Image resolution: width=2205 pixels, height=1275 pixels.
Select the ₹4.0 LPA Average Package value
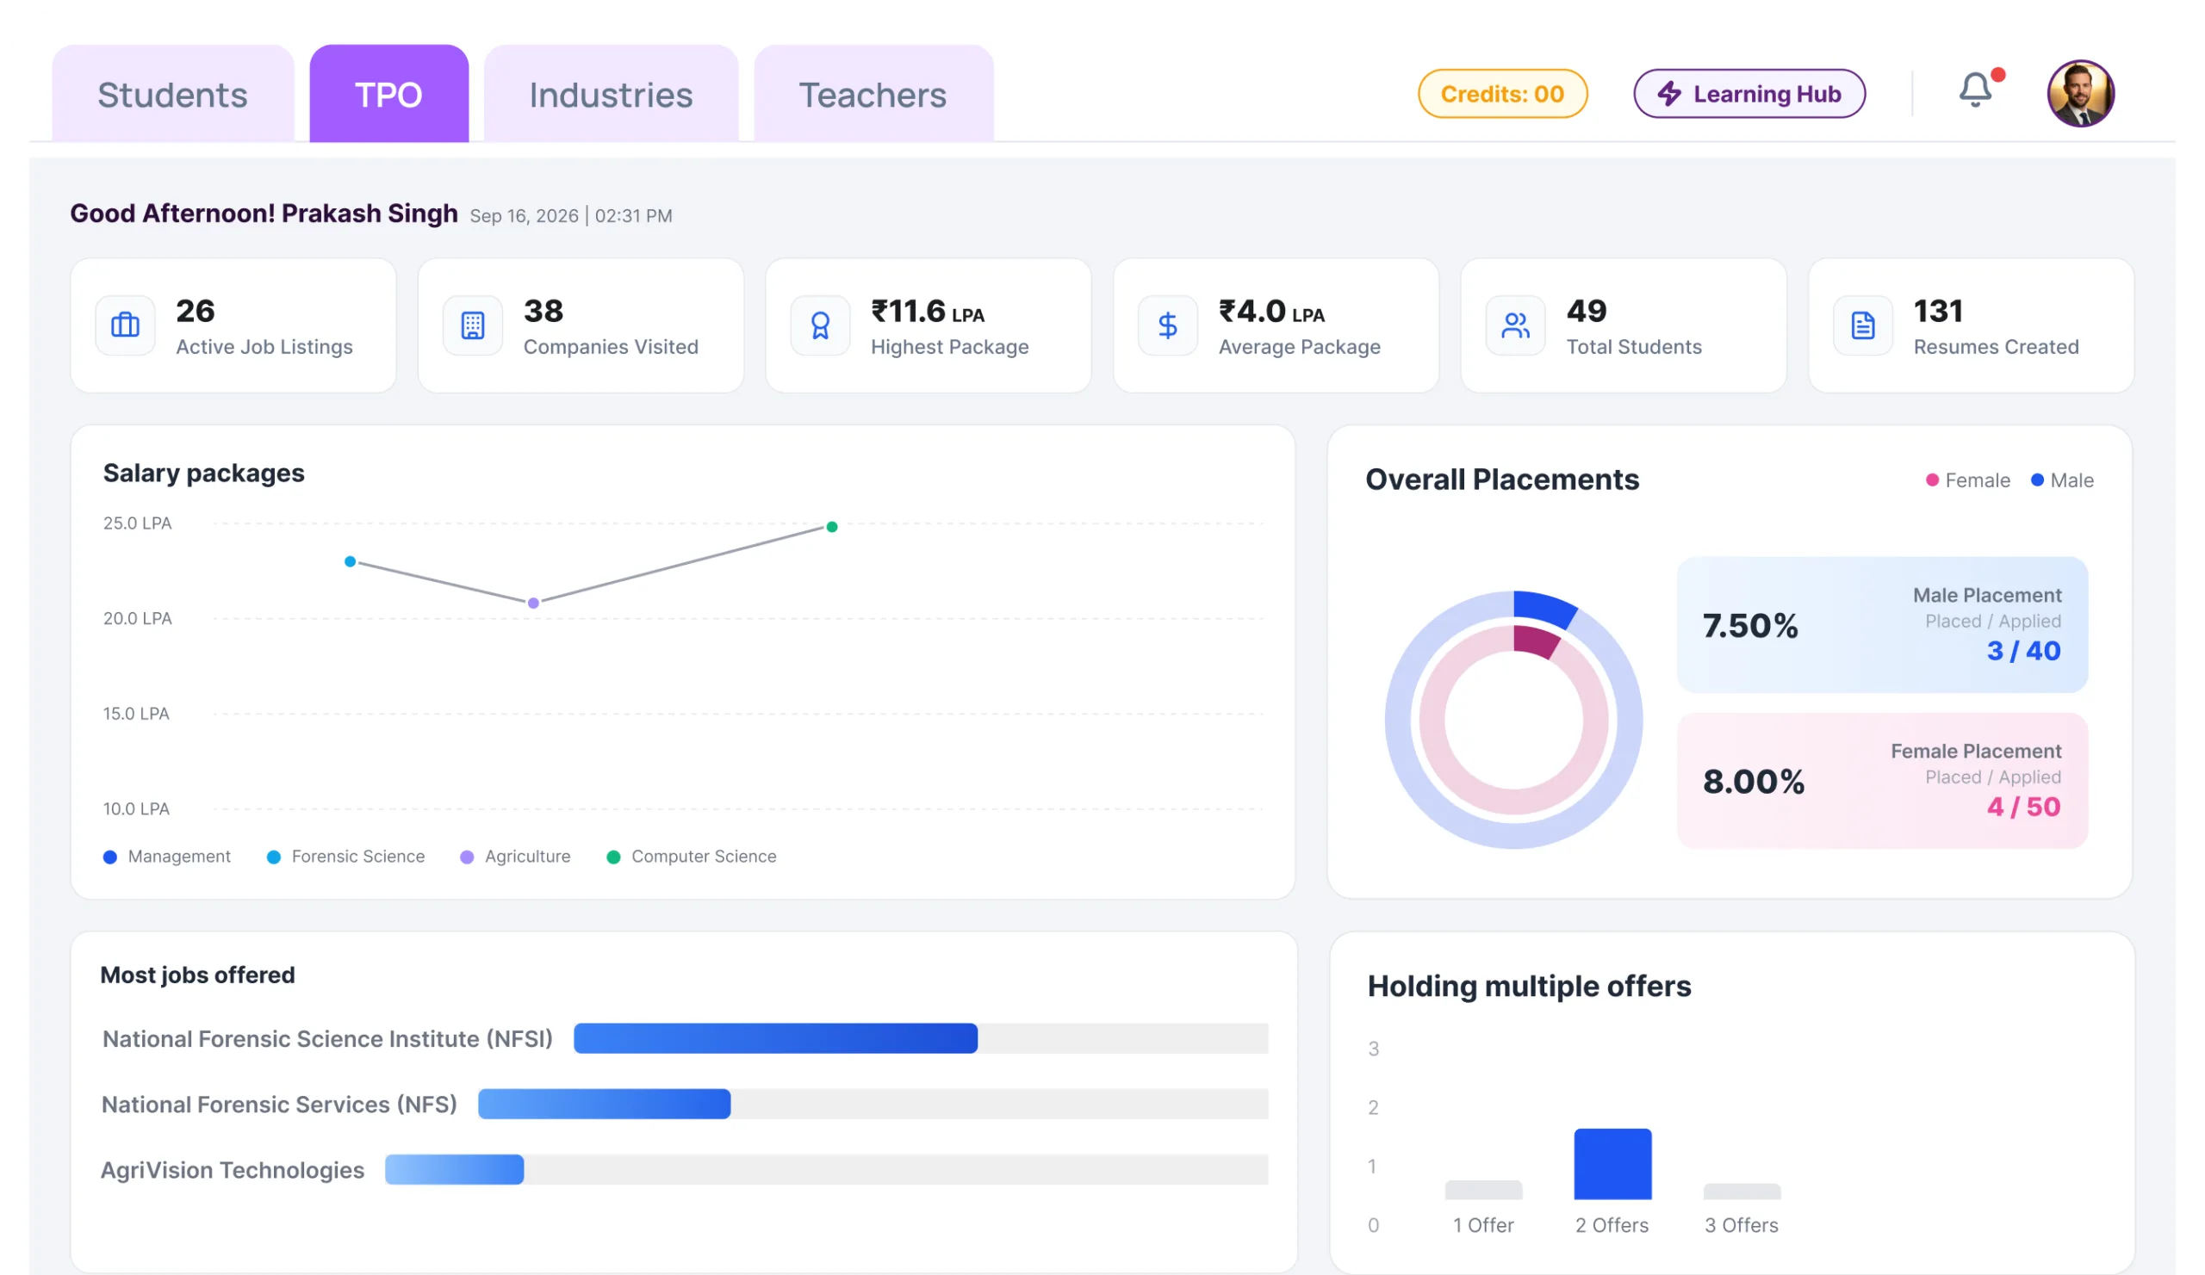(1271, 312)
